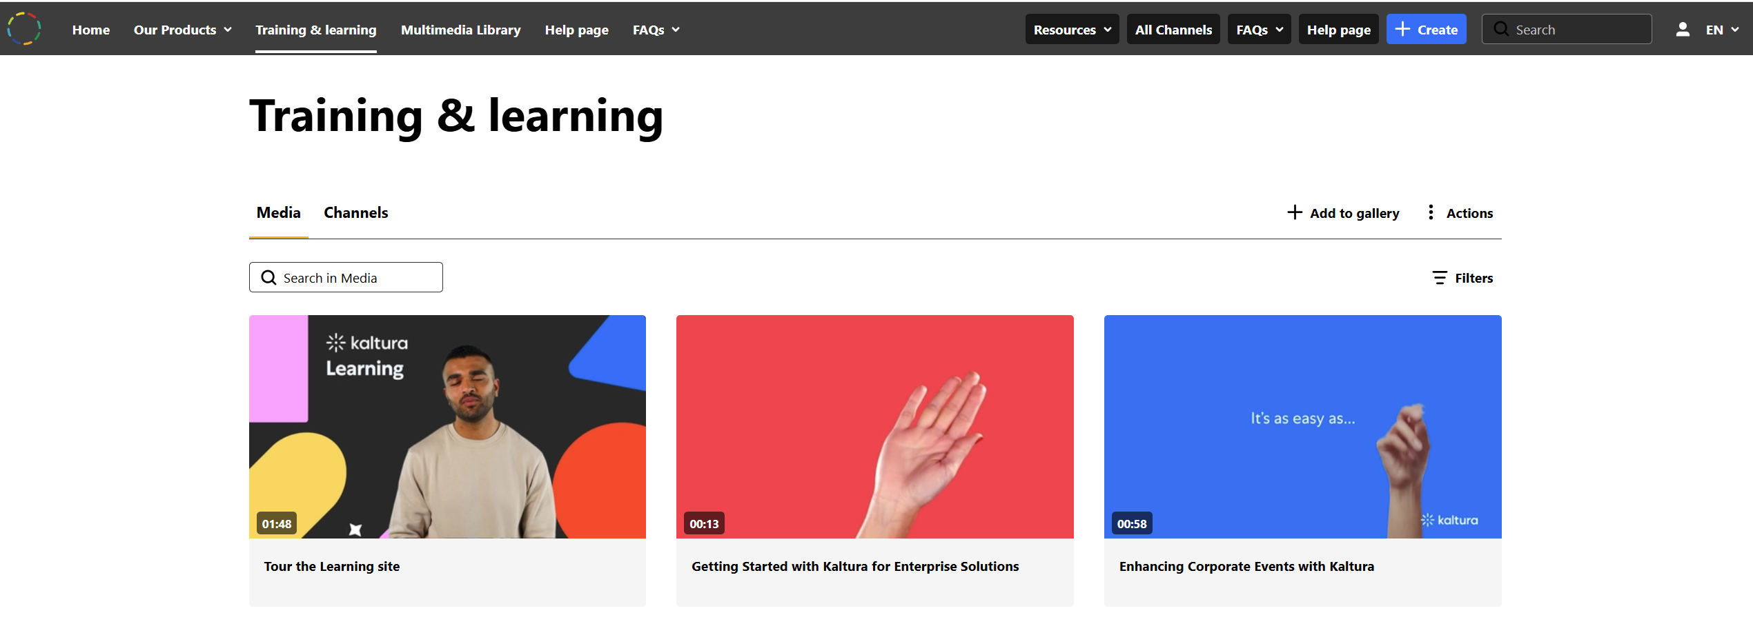Open the Filters panel
The width and height of the screenshot is (1753, 624).
pyautogui.click(x=1462, y=278)
